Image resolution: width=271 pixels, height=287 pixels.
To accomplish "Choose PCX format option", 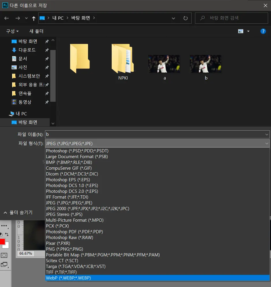I will coord(157,226).
